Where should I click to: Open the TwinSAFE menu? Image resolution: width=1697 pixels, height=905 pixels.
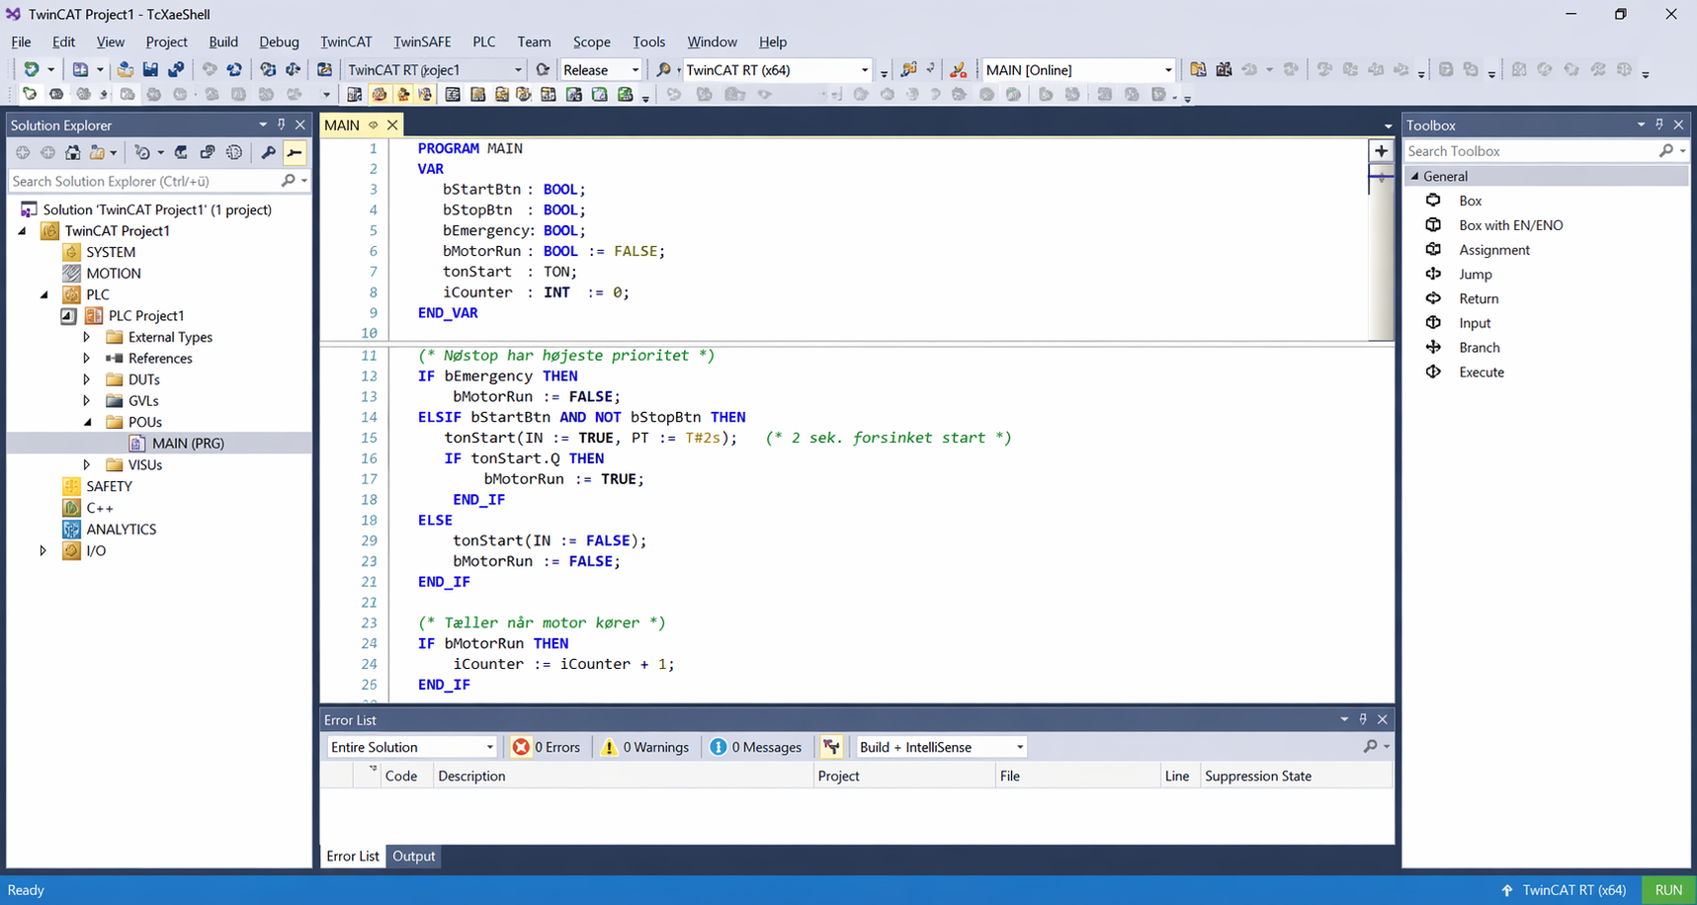coord(422,41)
